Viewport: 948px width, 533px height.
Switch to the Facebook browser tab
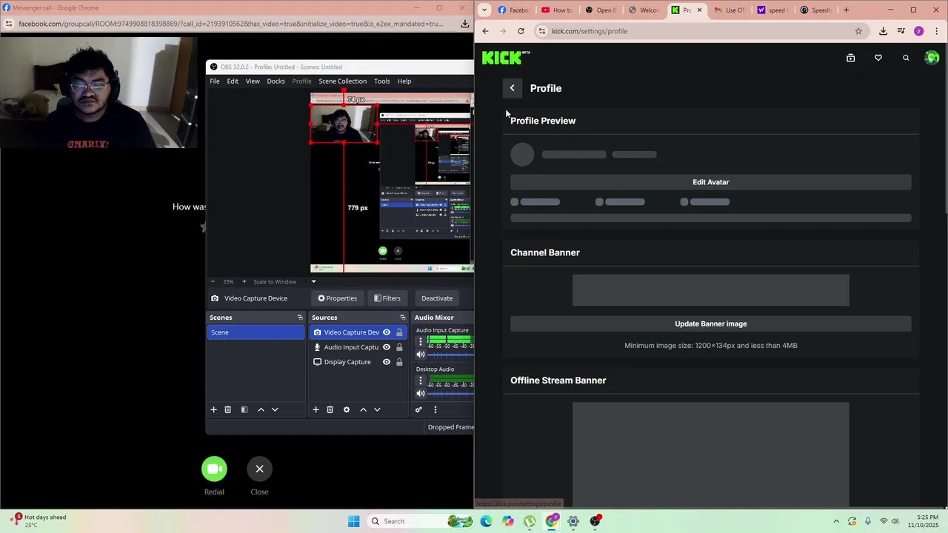513,10
